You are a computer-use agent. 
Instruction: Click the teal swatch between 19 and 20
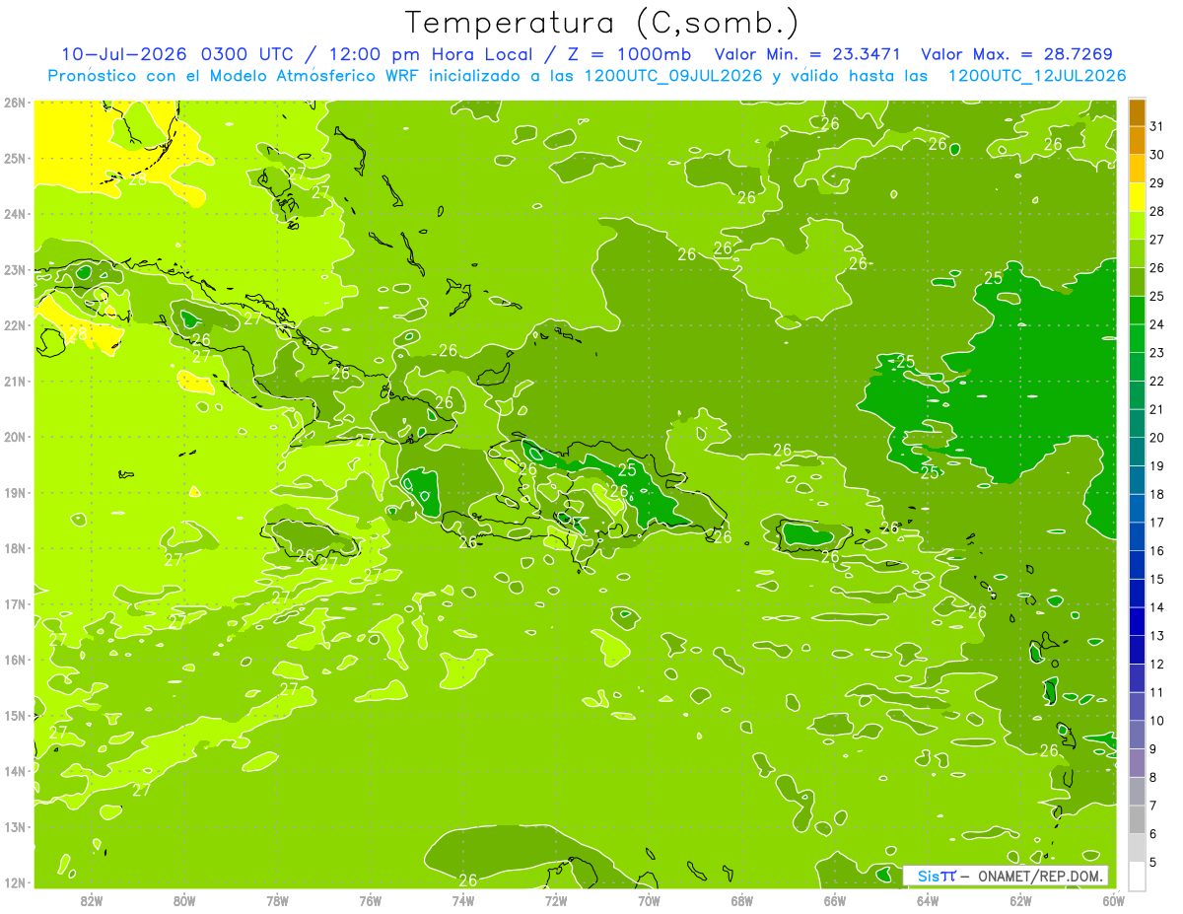coord(1137,452)
